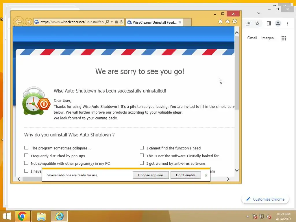Open Chrome three-dot menu
296x222 pixels.
click(x=287, y=23)
